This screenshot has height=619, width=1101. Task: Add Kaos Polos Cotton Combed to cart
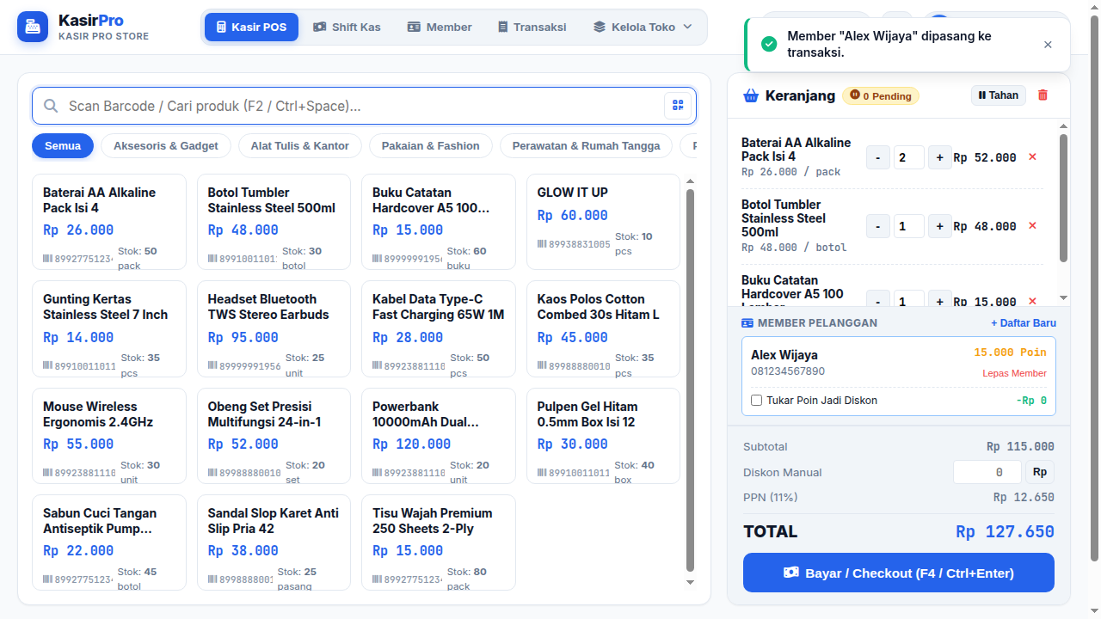(x=603, y=329)
